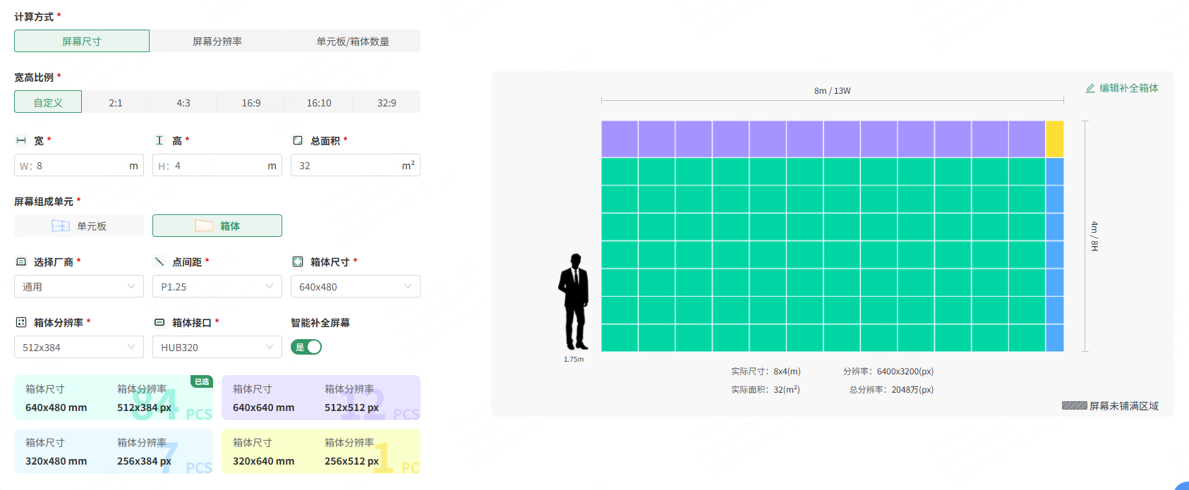Image resolution: width=1189 pixels, height=490 pixels.
Task: Click the pixel pitch icon beside 点间距
Action: [x=159, y=262]
